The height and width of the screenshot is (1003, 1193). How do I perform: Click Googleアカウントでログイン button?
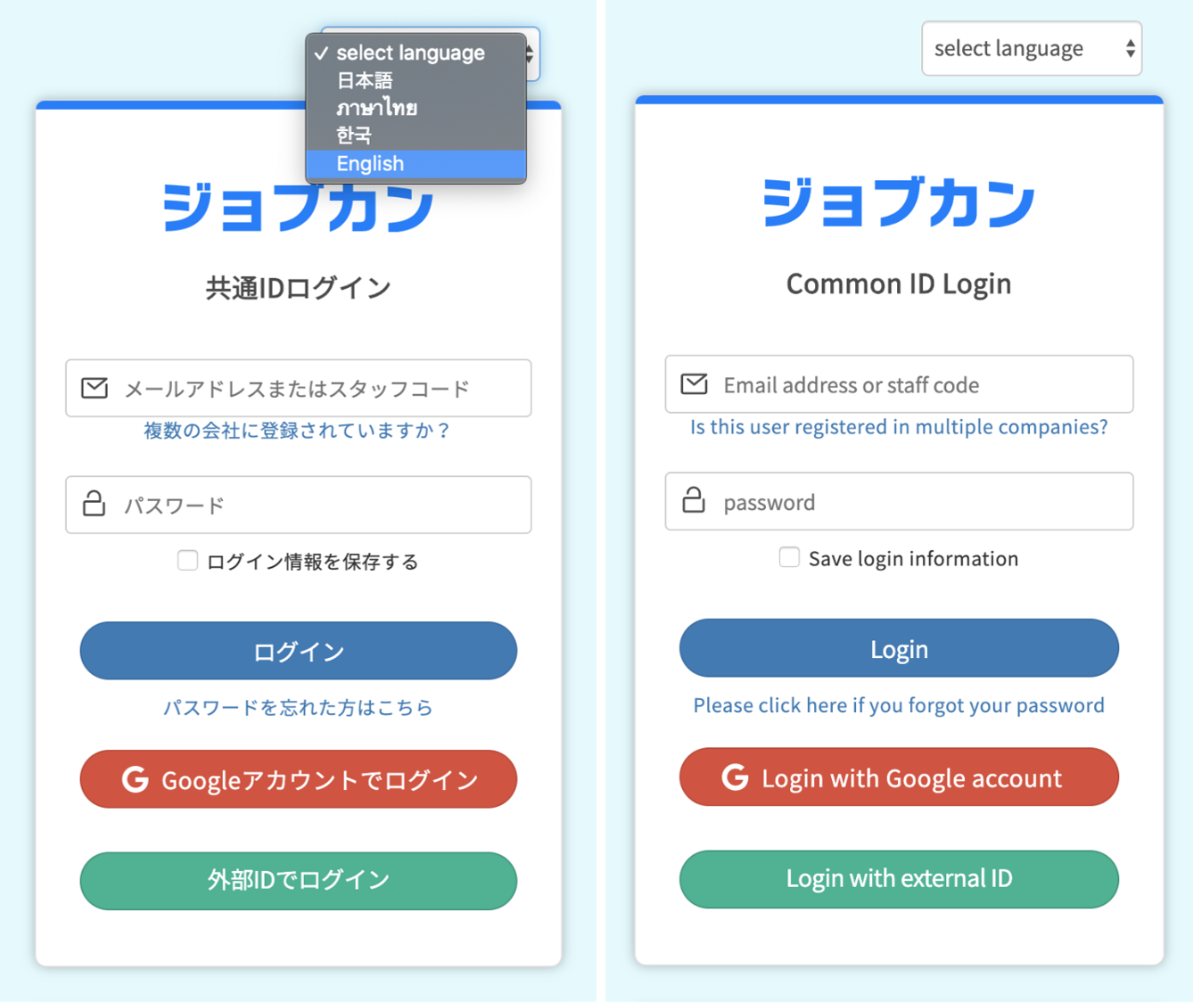coord(299,779)
